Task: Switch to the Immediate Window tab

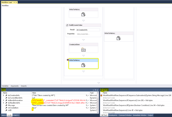Action: (140, 115)
